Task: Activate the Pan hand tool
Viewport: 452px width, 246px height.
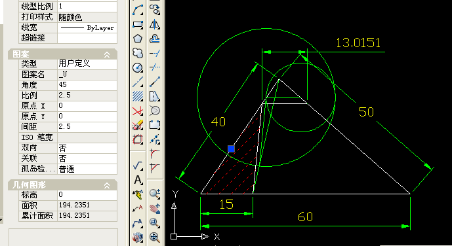Action: click(x=155, y=208)
